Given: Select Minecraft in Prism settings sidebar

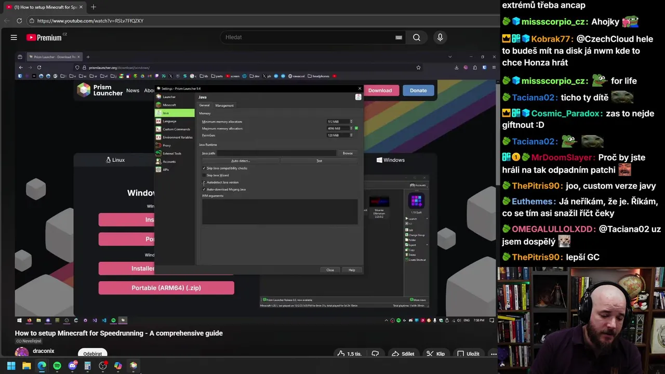Looking at the screenshot, I should pos(175,105).
